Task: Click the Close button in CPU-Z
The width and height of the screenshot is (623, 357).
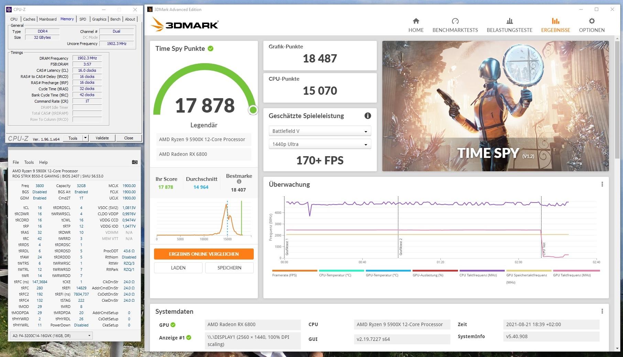Action: point(129,138)
